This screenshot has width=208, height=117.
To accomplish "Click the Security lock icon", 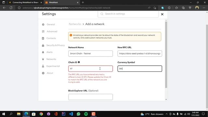I will [43, 45].
